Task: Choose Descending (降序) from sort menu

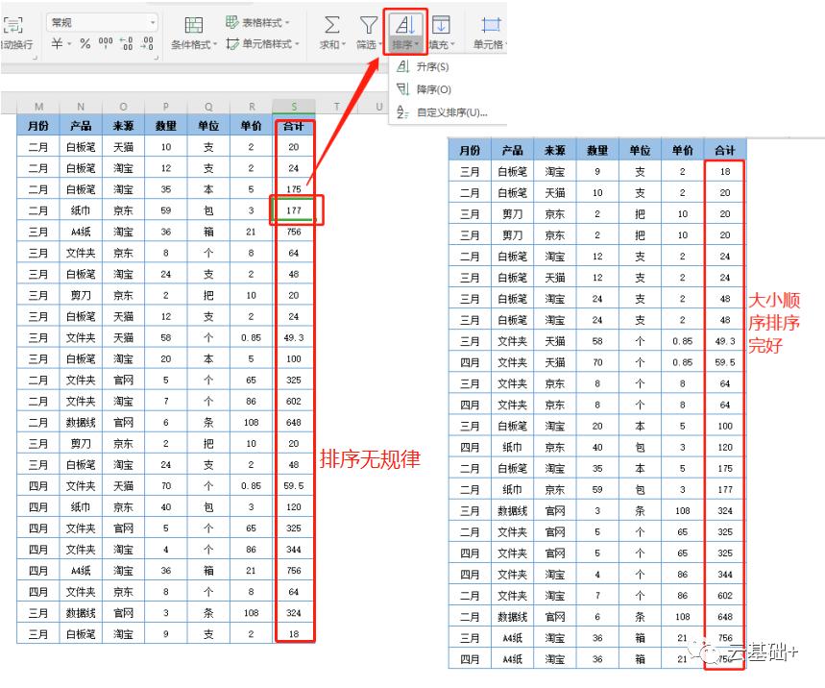Action: coord(432,89)
